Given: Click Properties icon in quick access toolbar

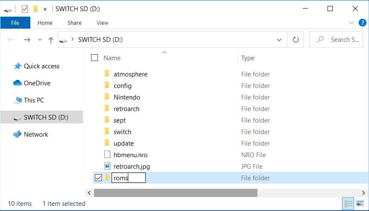Looking at the screenshot, I should 25,9.
